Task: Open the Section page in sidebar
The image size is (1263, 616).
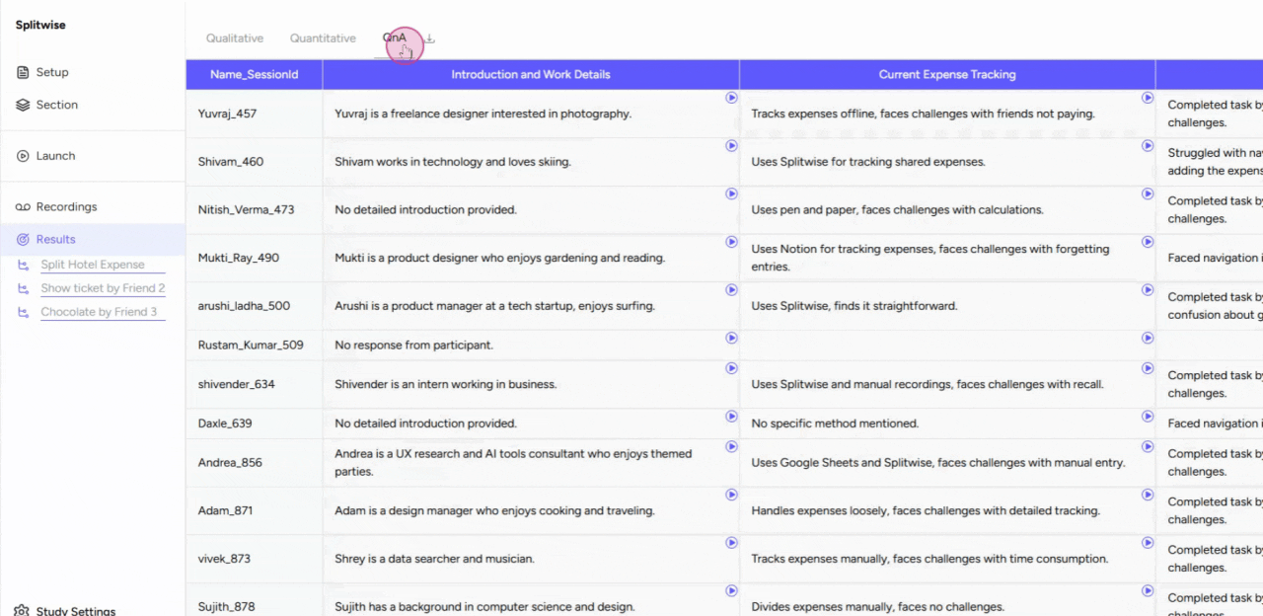Action: (x=56, y=105)
